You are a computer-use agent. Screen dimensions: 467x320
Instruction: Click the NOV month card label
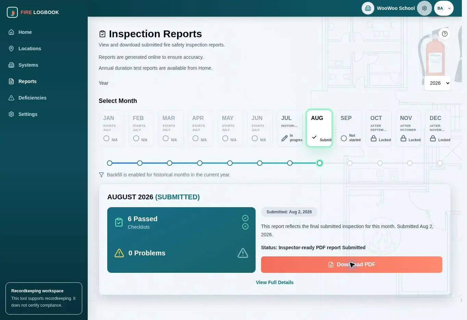pyautogui.click(x=406, y=118)
